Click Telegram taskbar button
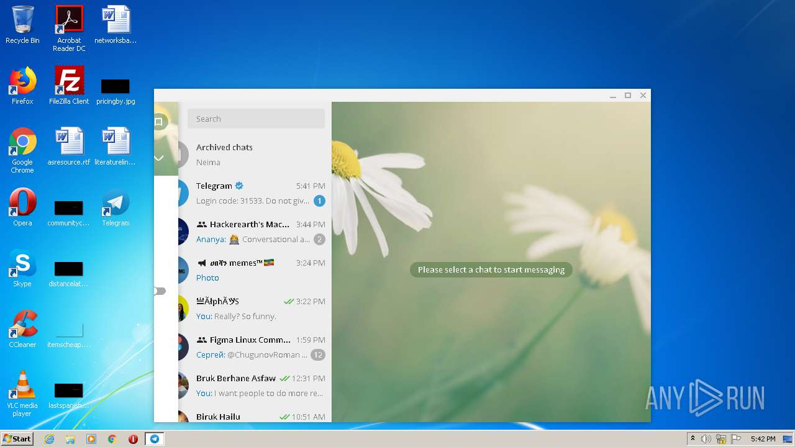Viewport: 795px width, 447px height. (x=154, y=439)
